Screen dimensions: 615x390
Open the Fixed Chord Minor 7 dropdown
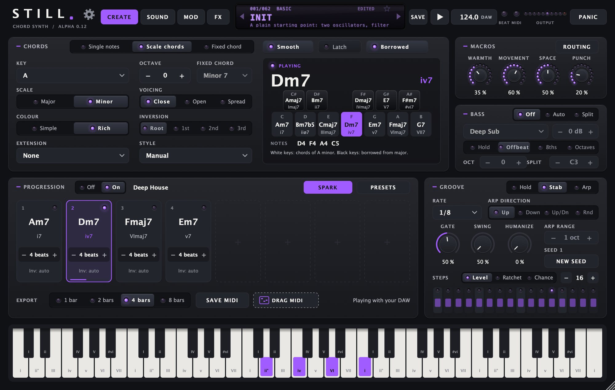[224, 75]
